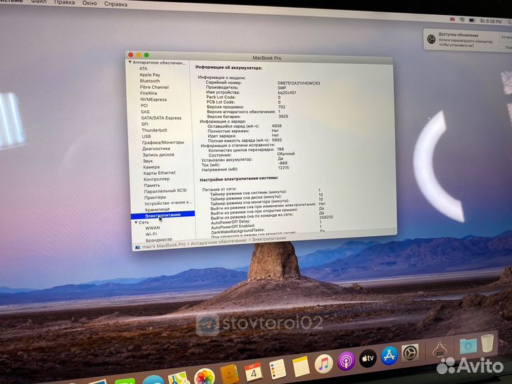Screen dimensions: 512x384
Task: Collapse the Сеть tree section
Action: coord(136,222)
